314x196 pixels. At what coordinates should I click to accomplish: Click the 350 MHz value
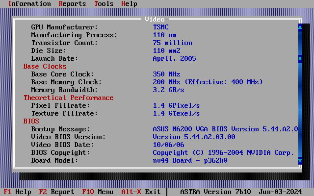pyautogui.click(x=167, y=74)
